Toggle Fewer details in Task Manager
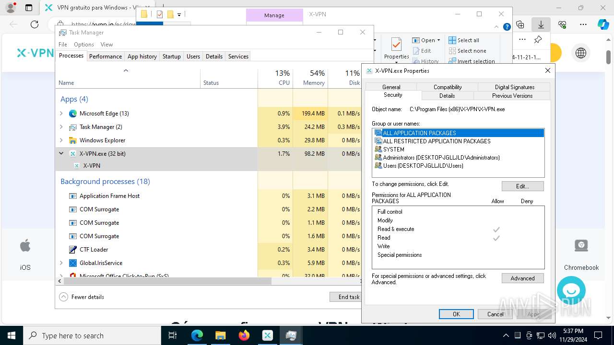This screenshot has width=614, height=345. click(82, 297)
